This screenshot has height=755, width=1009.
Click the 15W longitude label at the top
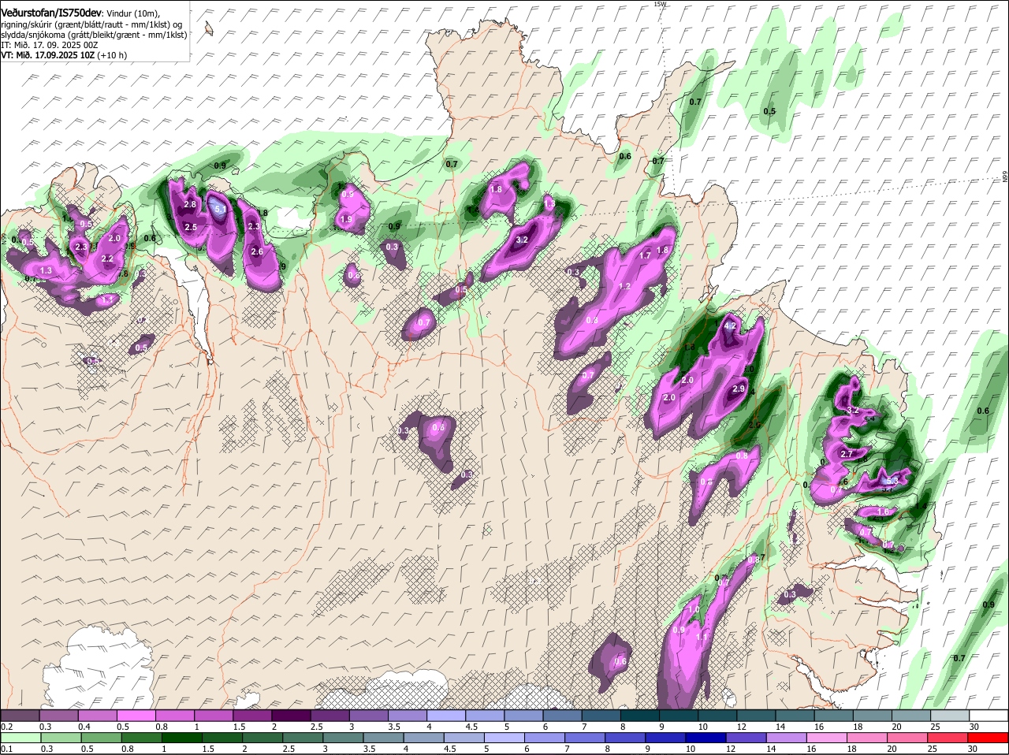point(660,4)
